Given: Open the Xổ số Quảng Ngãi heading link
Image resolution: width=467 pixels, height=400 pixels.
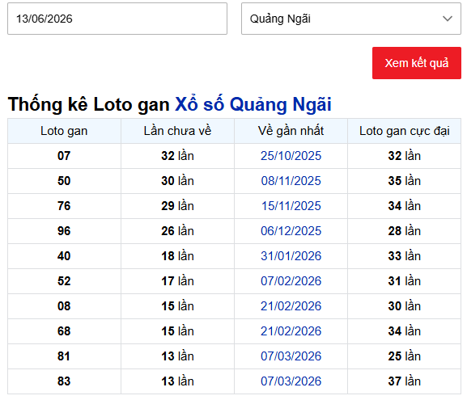Looking at the screenshot, I should click(253, 104).
